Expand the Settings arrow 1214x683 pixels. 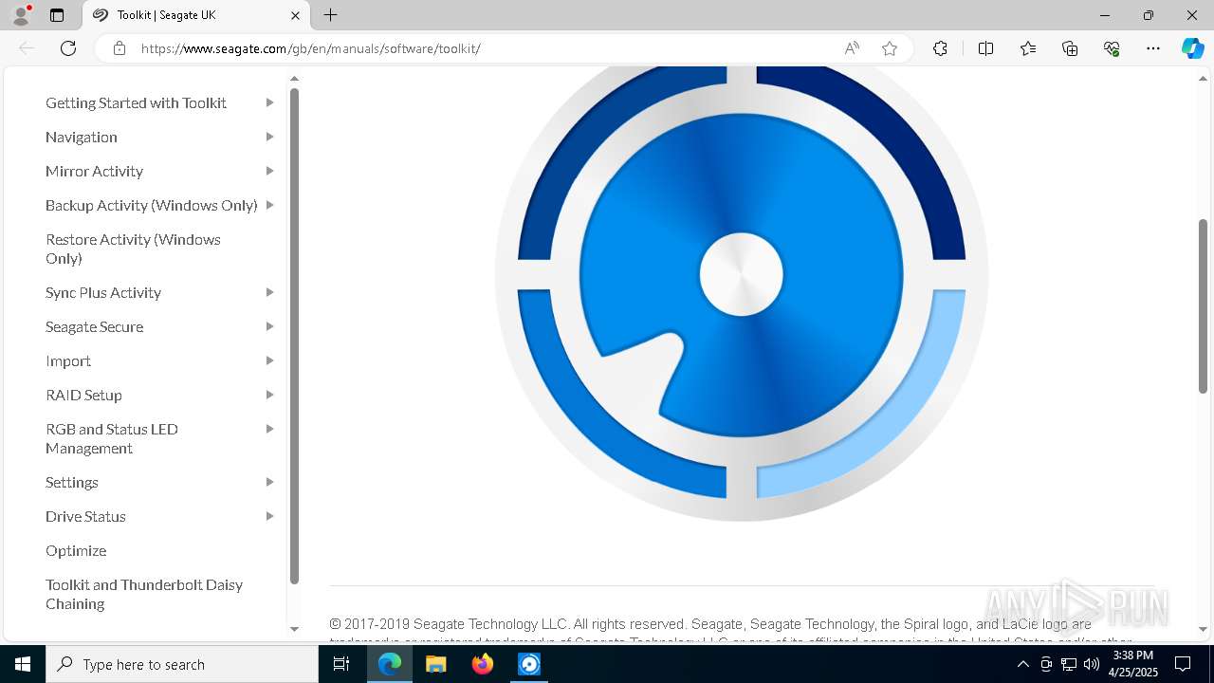(270, 482)
